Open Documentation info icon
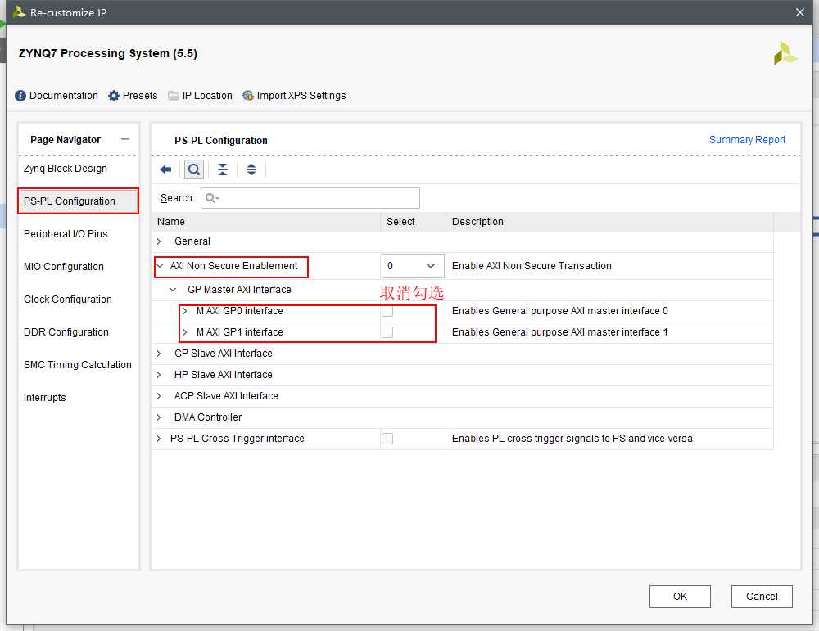 (x=20, y=96)
